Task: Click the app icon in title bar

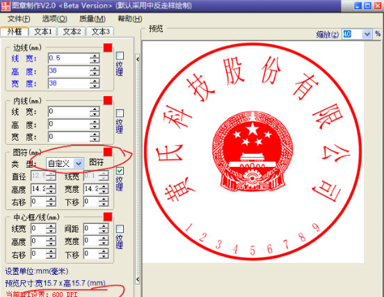Action: (6, 6)
